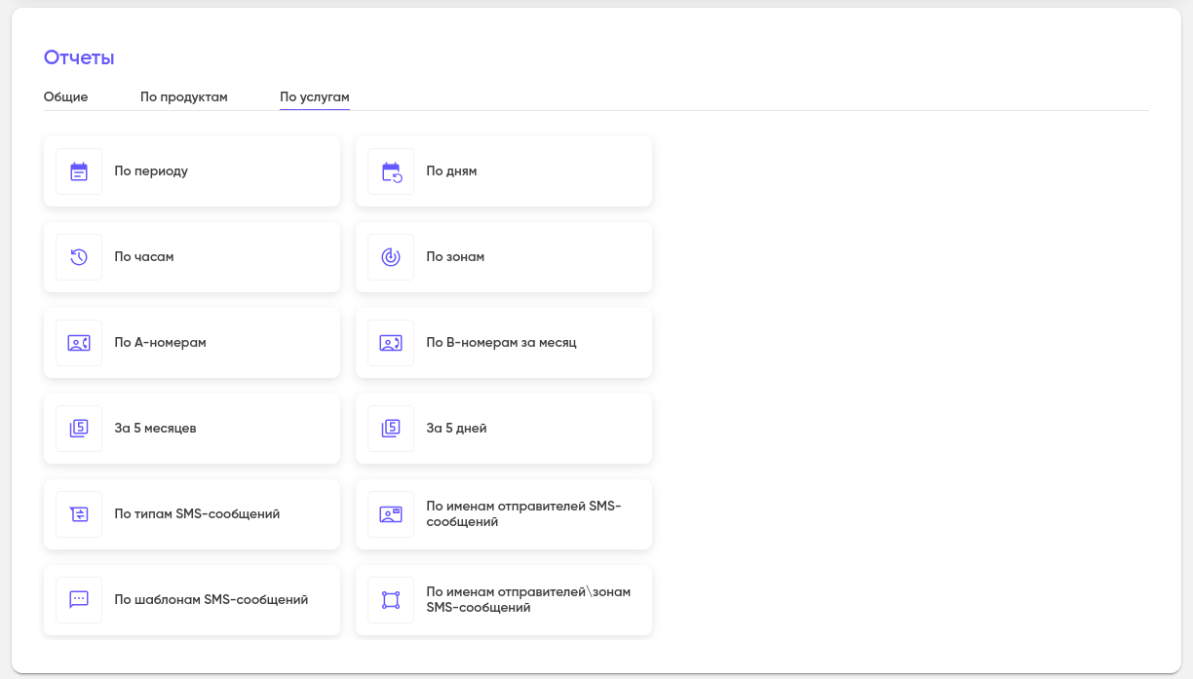Click the contact card icon for По А-номерам
1193x679 pixels.
point(79,343)
